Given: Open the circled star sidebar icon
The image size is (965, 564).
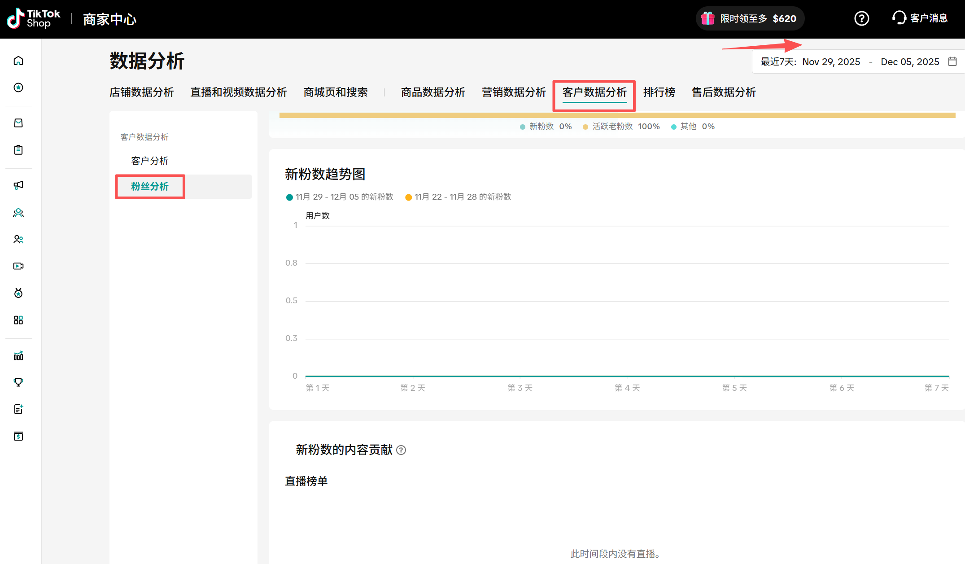Looking at the screenshot, I should 18,87.
